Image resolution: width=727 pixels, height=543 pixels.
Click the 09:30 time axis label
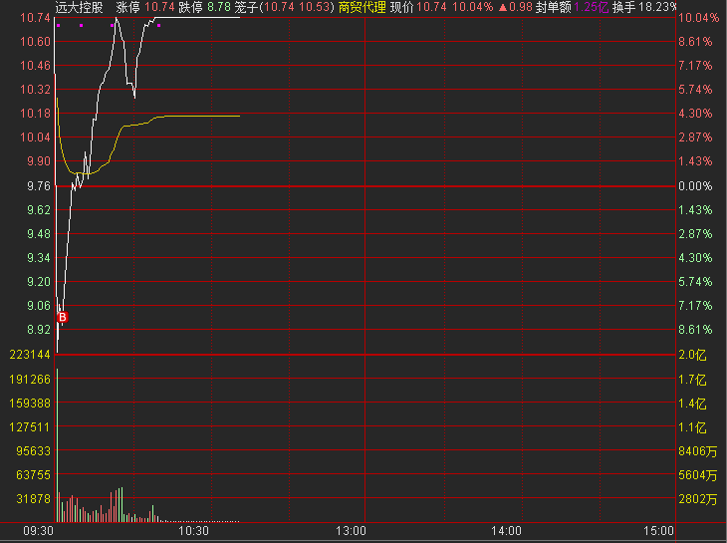tap(39, 531)
